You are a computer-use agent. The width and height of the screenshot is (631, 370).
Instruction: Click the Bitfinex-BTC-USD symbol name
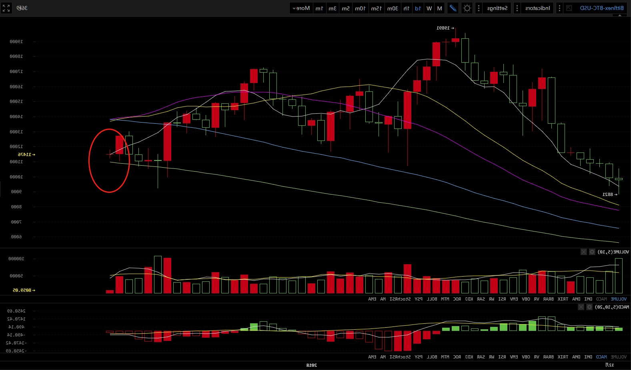pos(601,8)
